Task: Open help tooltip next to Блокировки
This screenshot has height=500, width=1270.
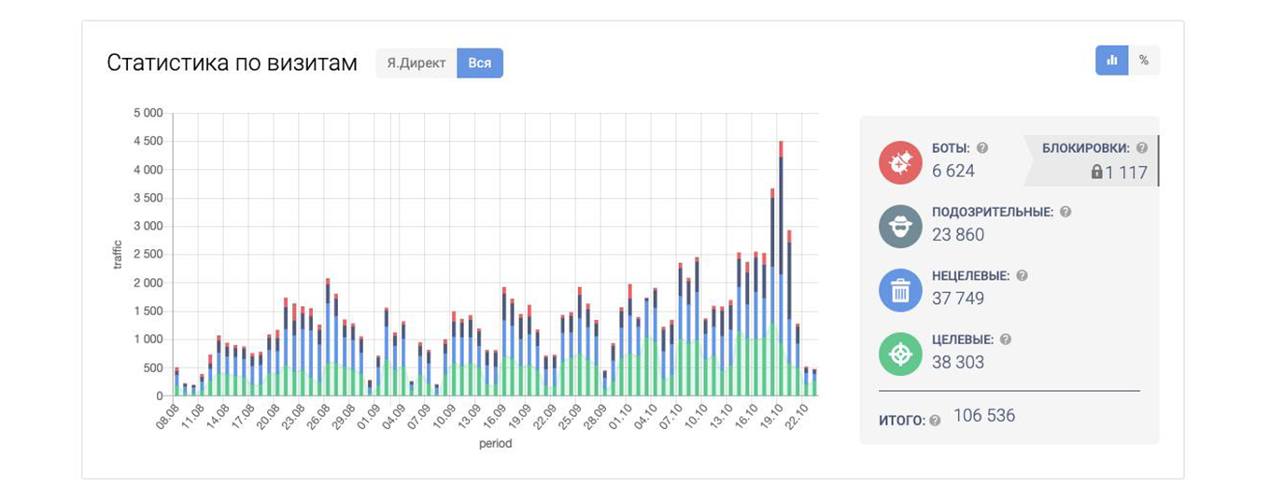Action: tap(1142, 148)
